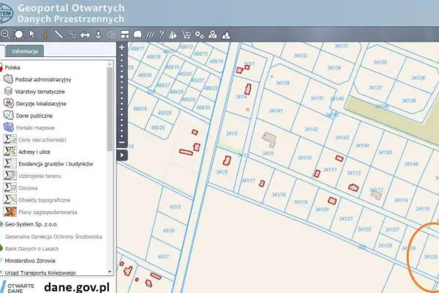Open Generalna Dyrekcja Ochrony Środowiska entry
The width and height of the screenshot is (439, 293).
tap(53, 237)
